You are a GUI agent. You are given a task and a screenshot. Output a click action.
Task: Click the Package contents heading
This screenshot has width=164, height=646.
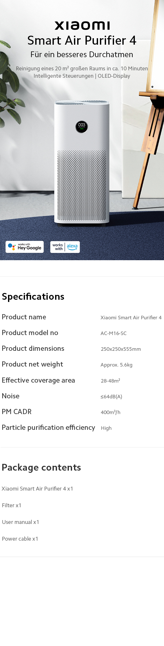click(x=41, y=467)
